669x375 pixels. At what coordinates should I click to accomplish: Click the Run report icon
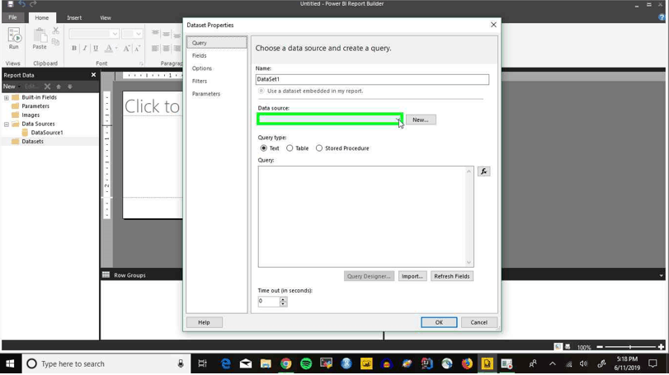pos(14,39)
